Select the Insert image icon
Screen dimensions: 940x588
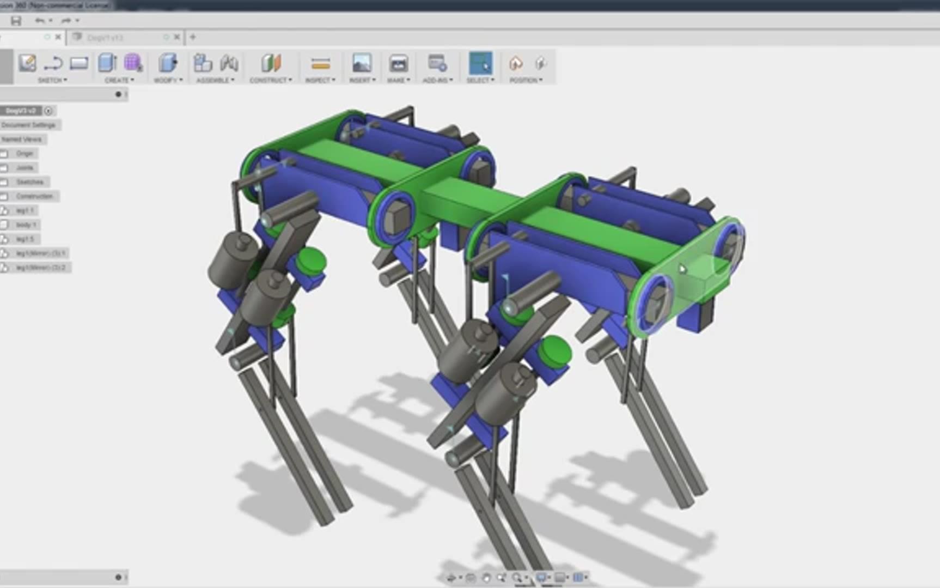click(x=362, y=63)
